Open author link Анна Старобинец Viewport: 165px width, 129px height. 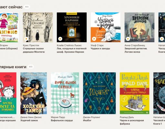[x=135, y=45]
